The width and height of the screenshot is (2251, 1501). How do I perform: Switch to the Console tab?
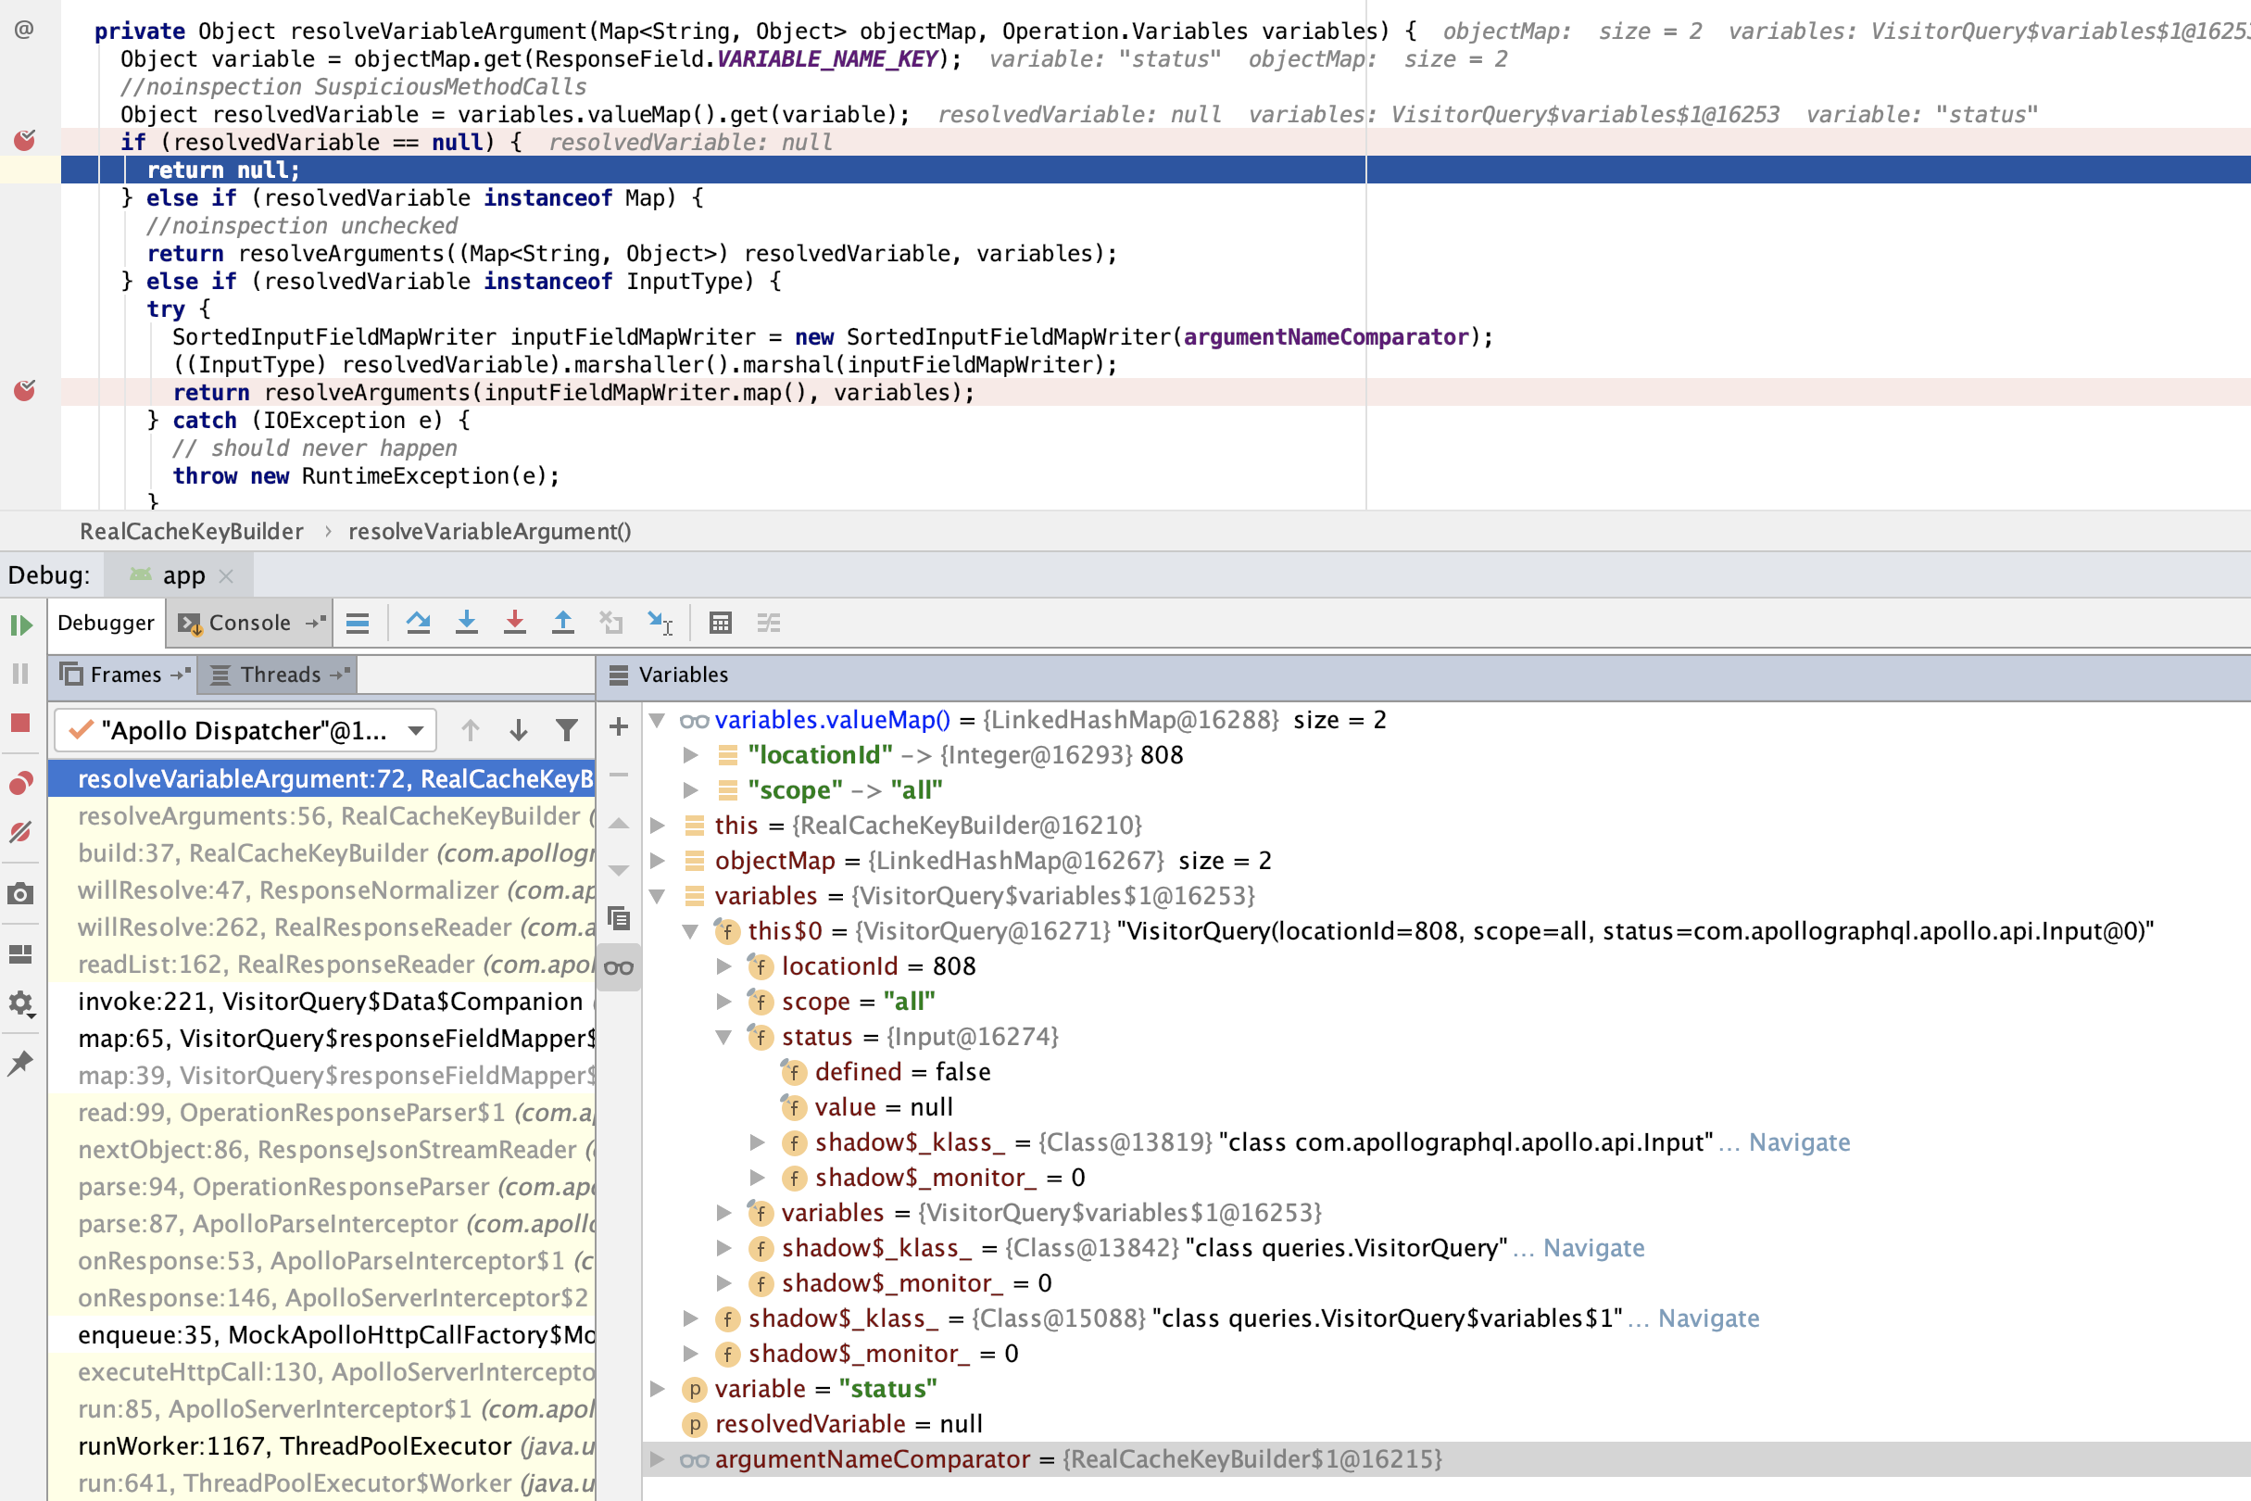247,623
